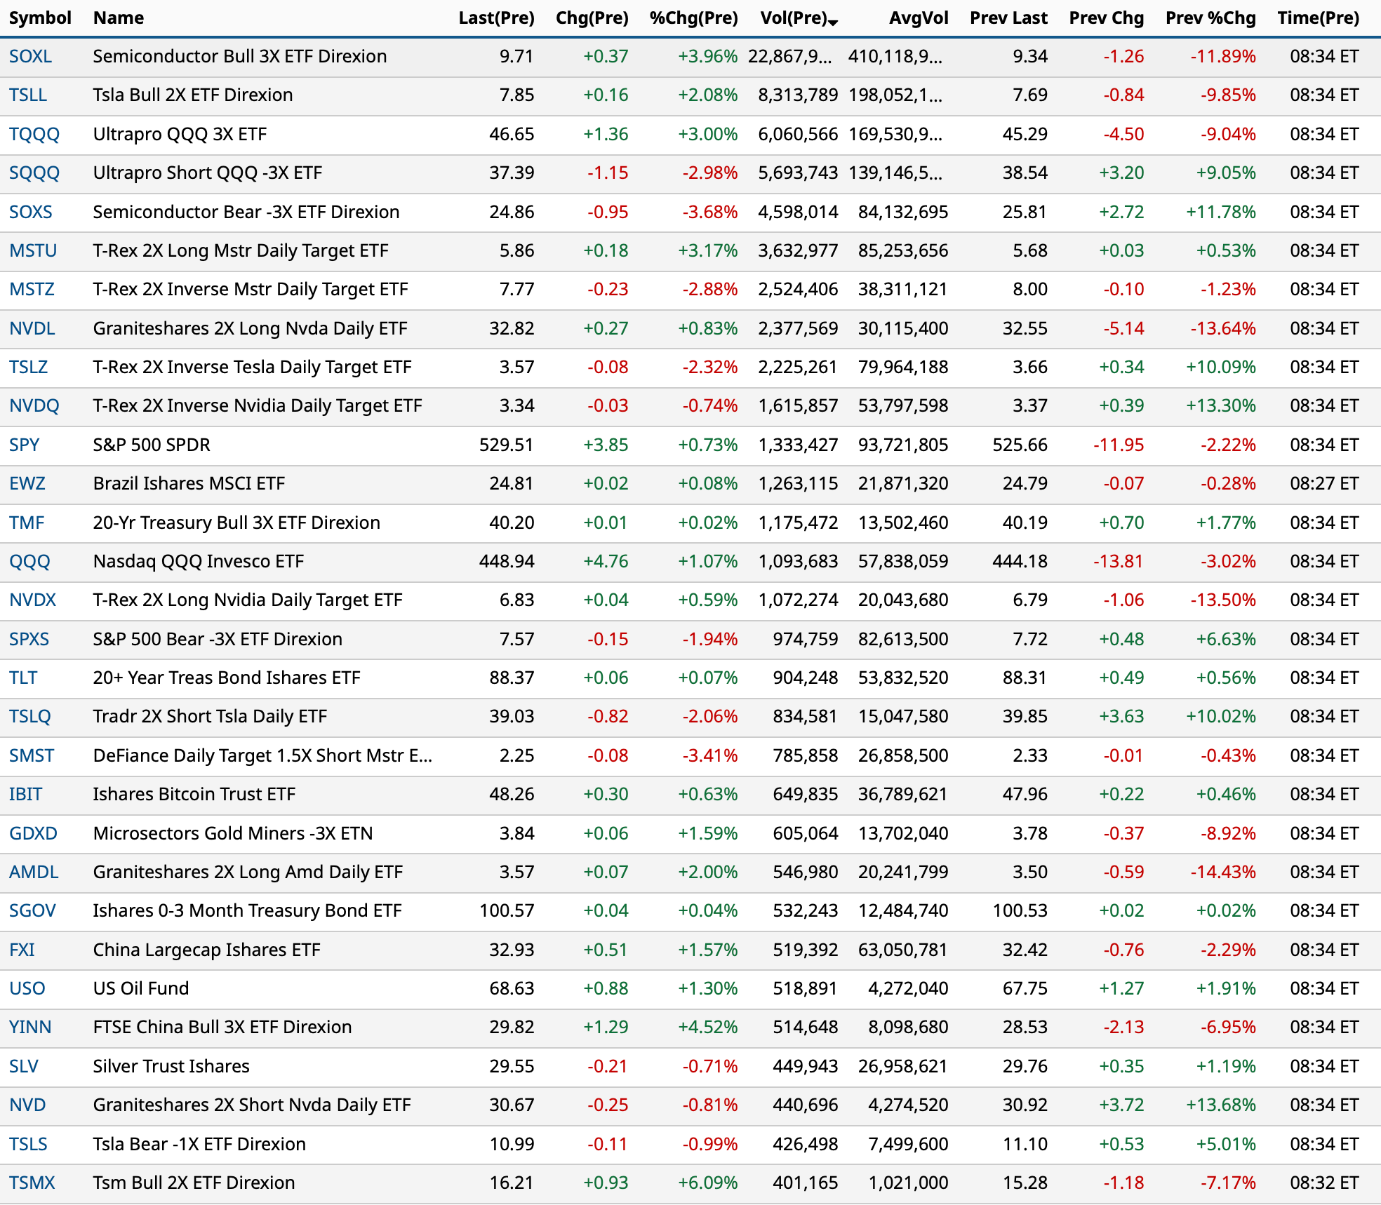Open the SPY symbol link

(x=24, y=445)
